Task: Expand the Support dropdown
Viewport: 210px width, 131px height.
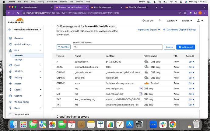Action: [172, 21]
